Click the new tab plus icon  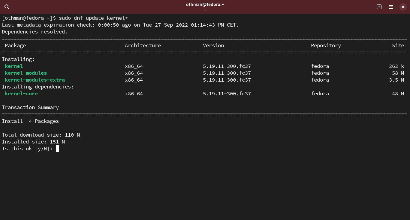coord(379,7)
